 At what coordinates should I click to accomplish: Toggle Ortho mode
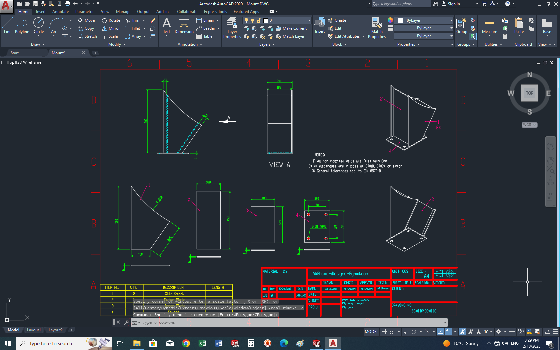tap(406, 332)
